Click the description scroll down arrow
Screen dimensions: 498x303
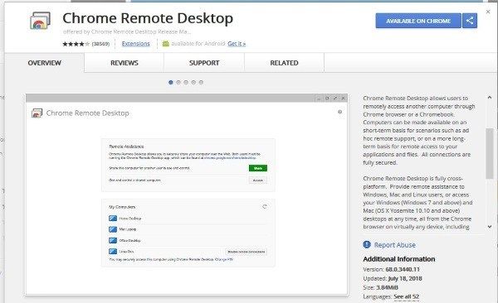point(490,227)
